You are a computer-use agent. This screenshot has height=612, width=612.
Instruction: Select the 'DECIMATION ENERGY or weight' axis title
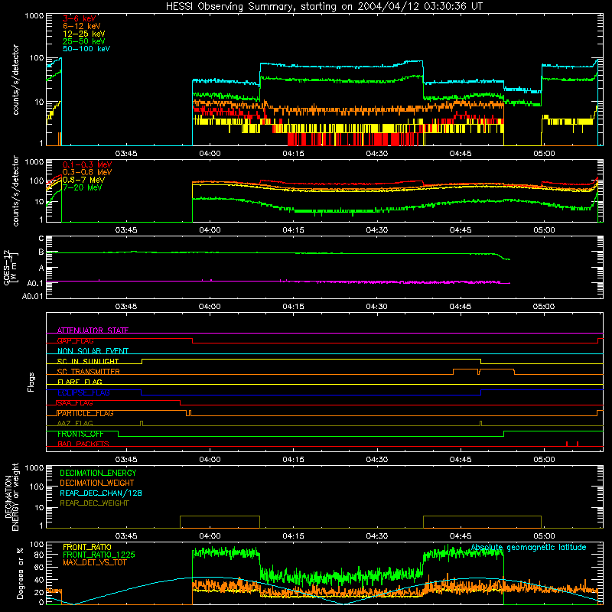tap(11, 496)
